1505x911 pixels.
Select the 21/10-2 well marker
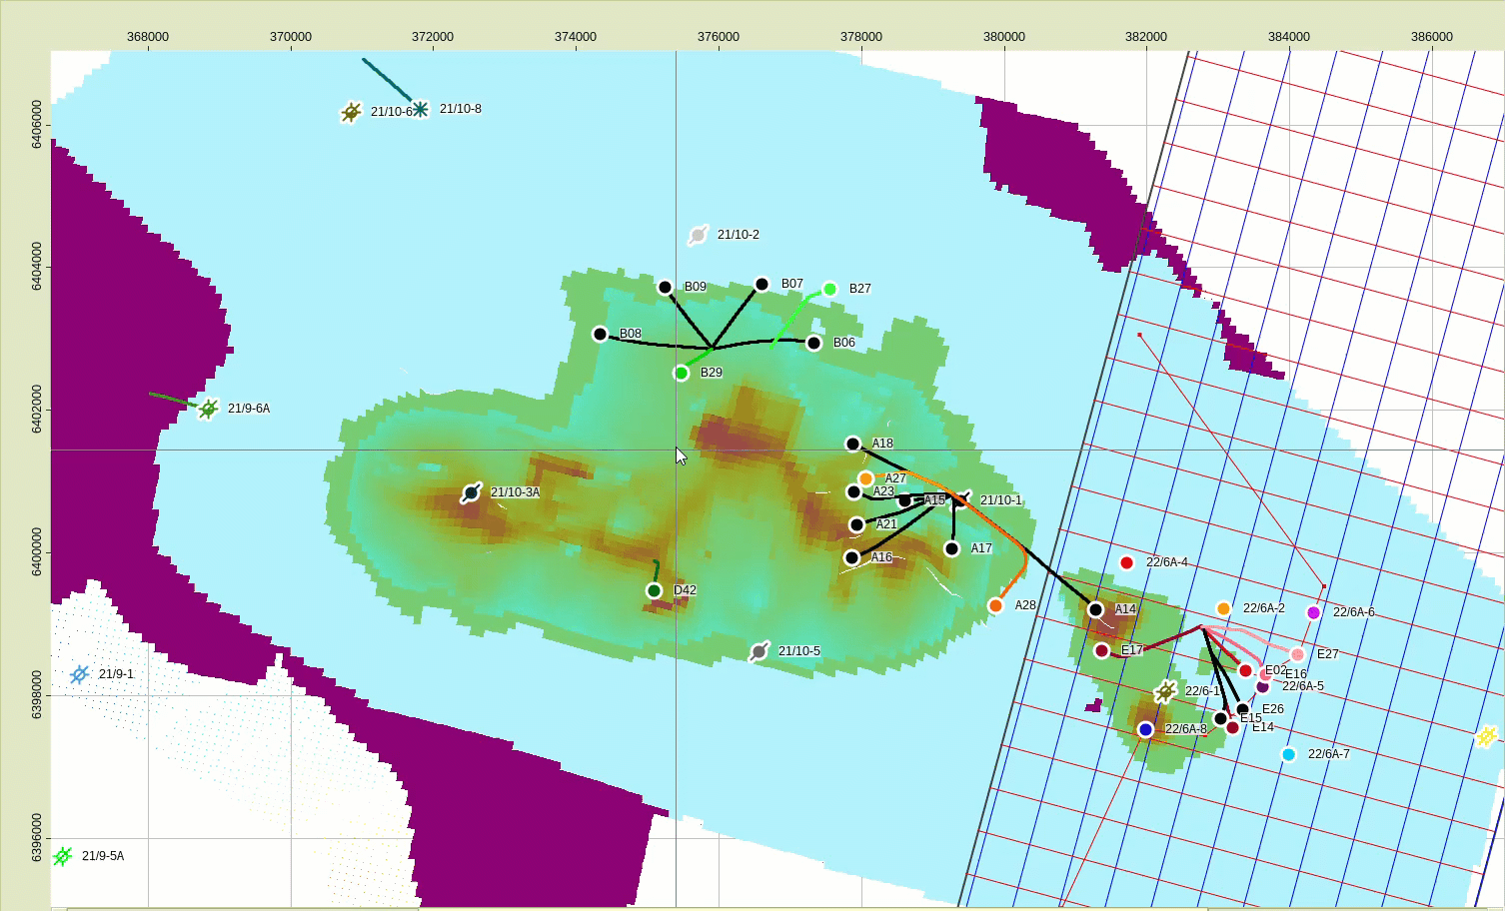tap(699, 235)
